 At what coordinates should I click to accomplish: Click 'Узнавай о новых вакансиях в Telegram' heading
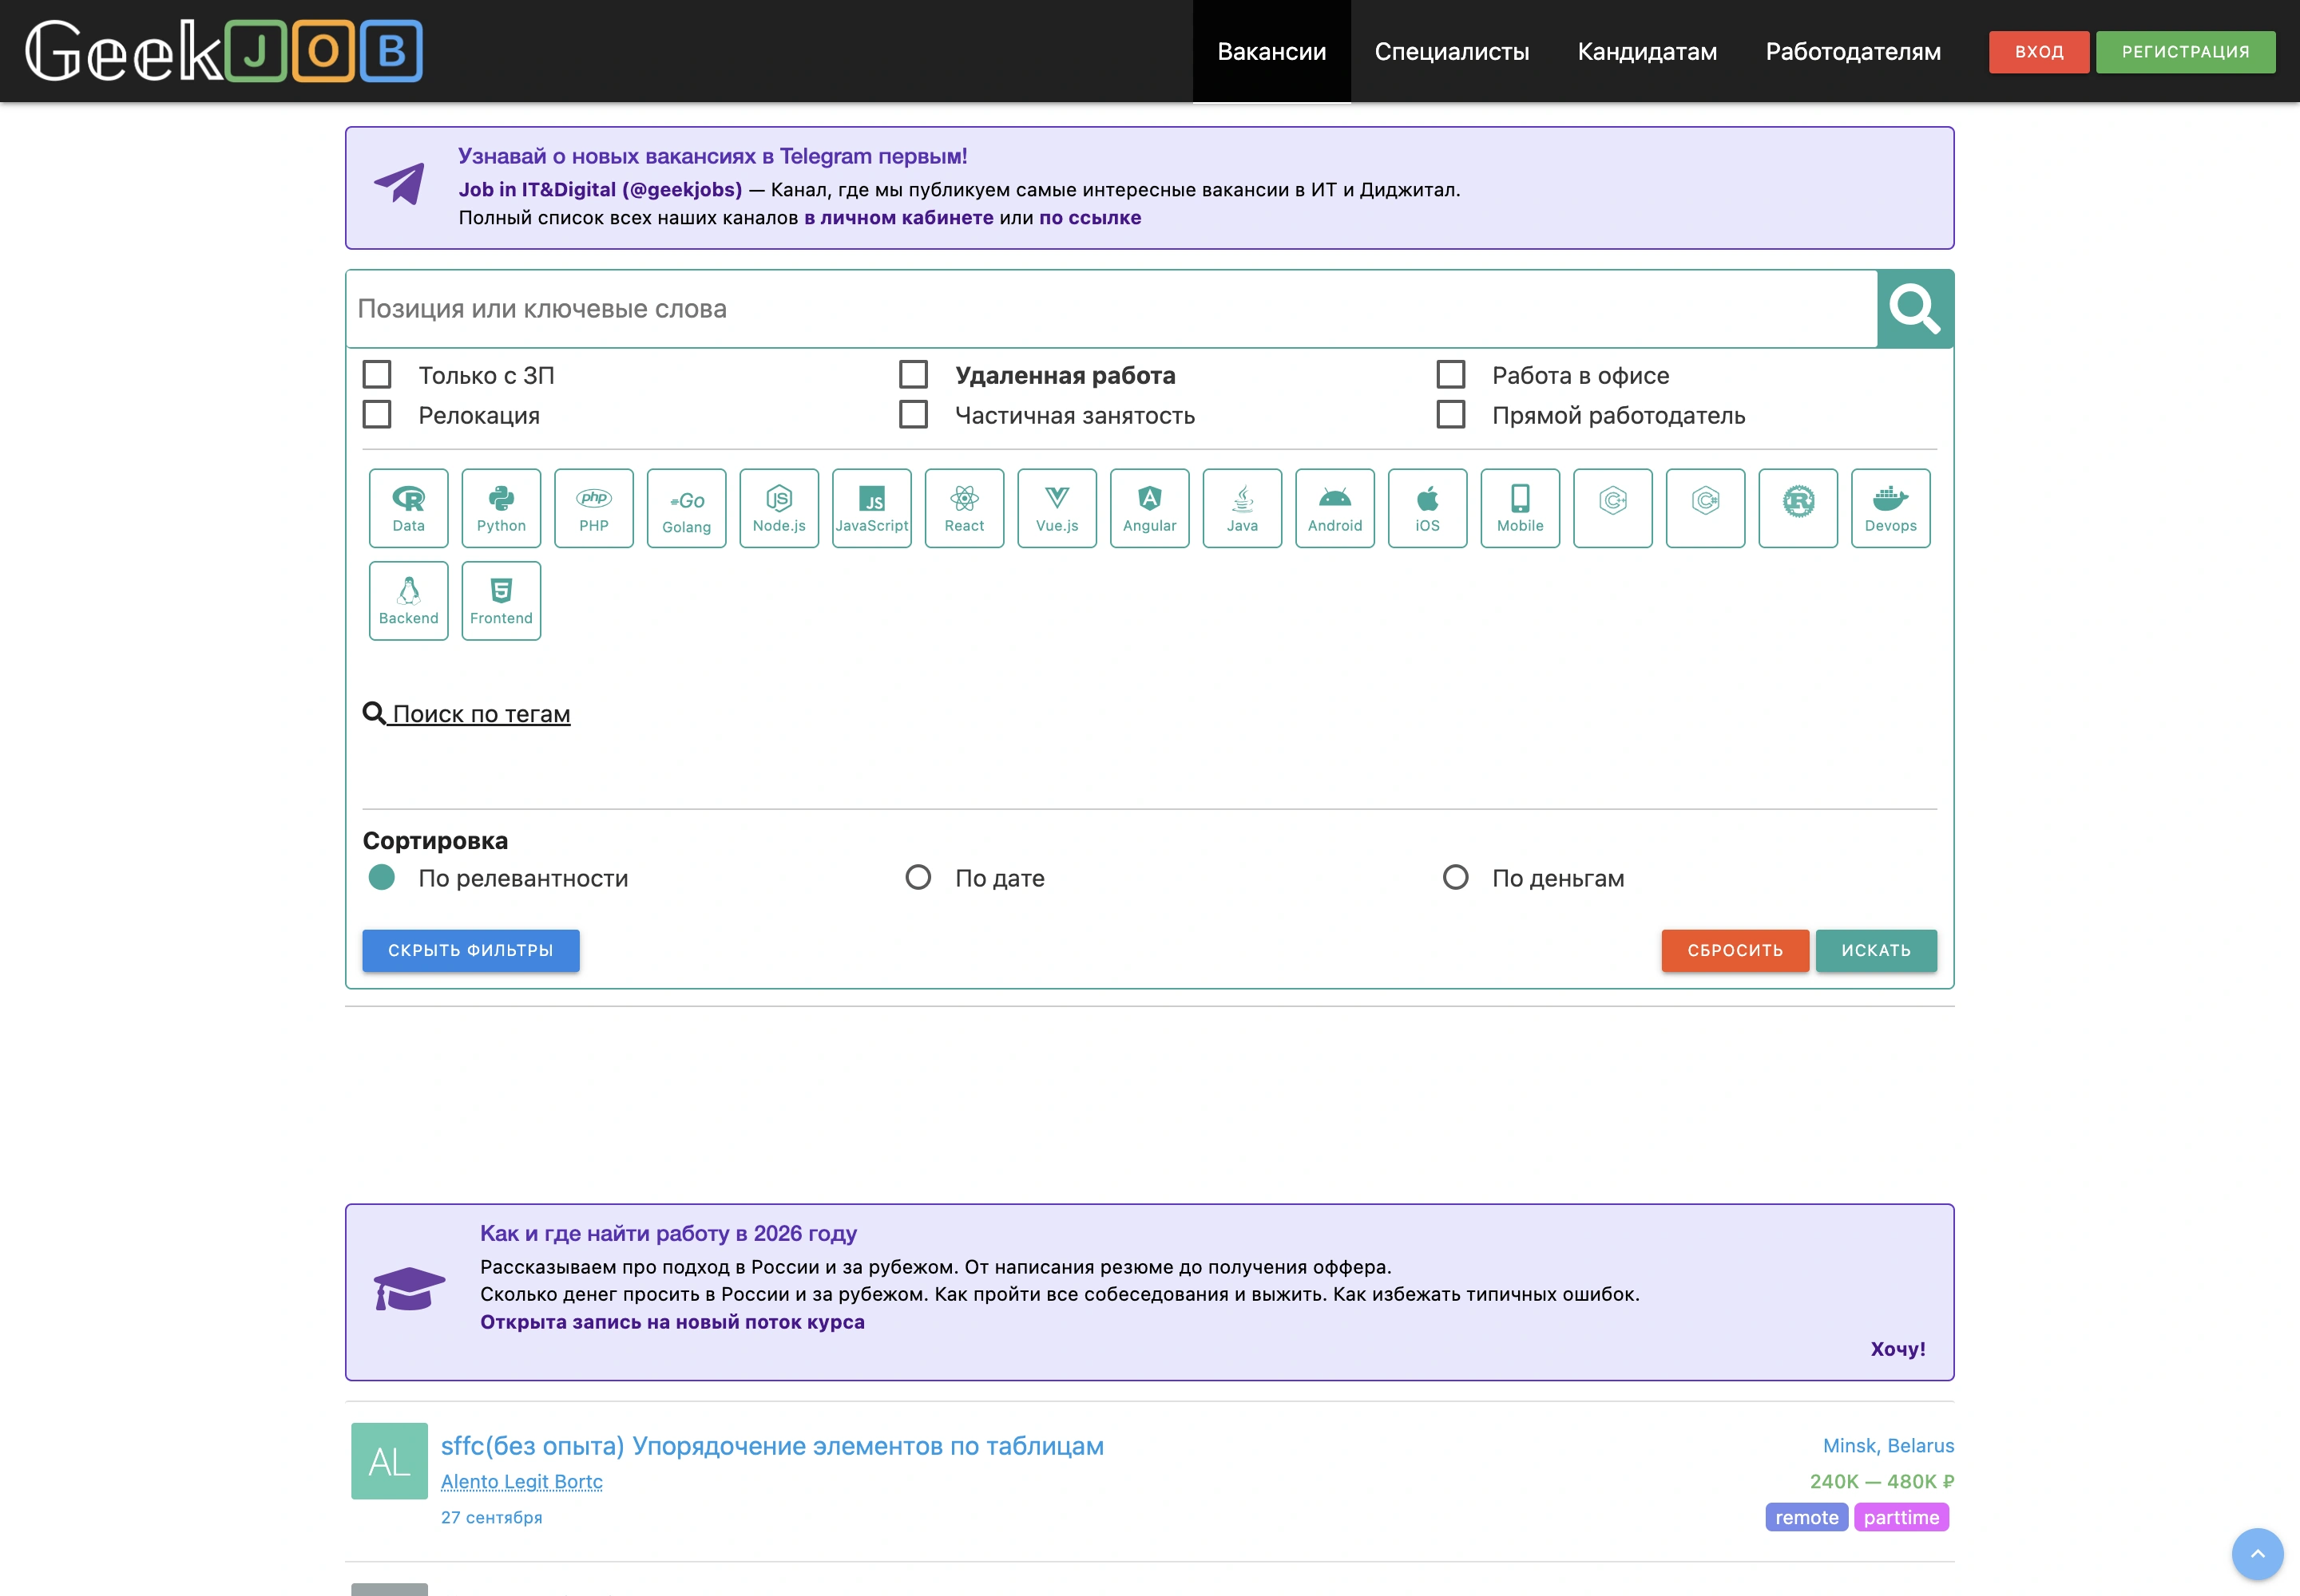point(712,156)
